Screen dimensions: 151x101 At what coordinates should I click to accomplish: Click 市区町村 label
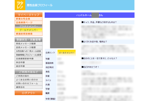coord(50,67)
